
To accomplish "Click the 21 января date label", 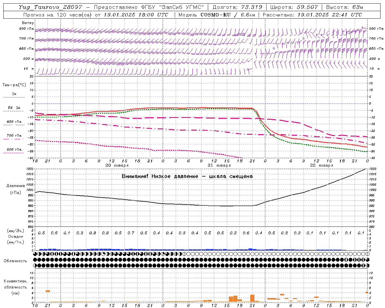I will click(x=219, y=165).
